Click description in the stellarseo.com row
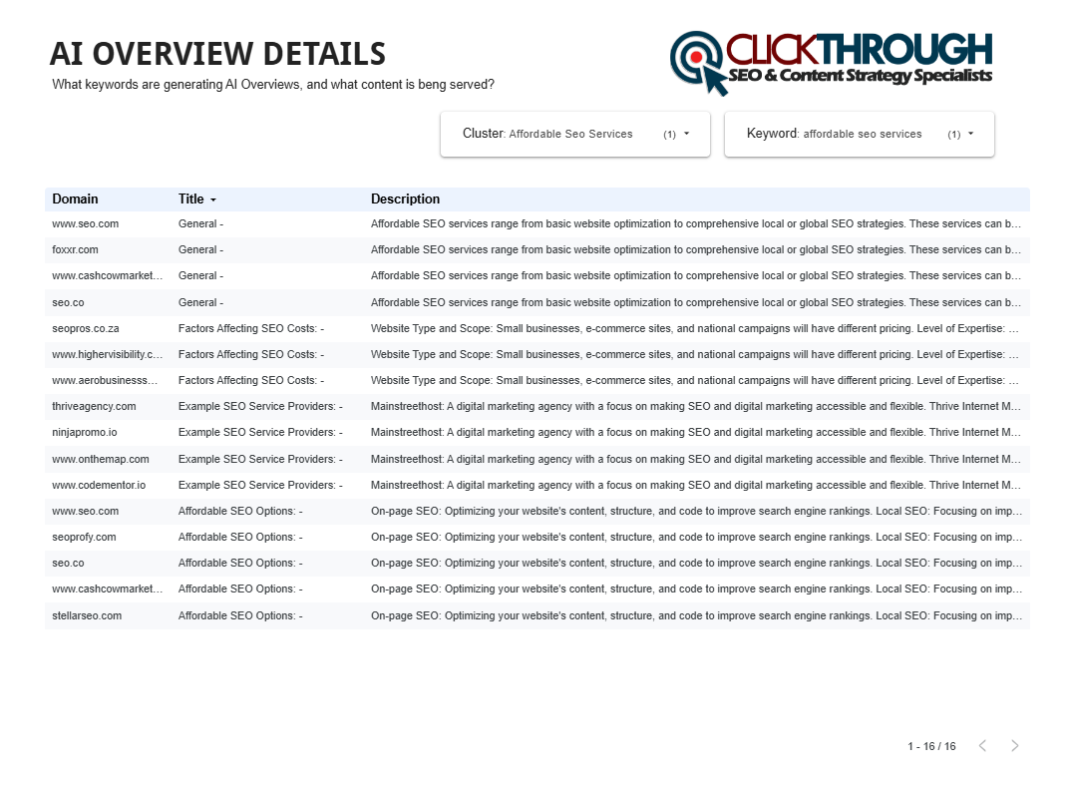This screenshot has width=1070, height=785. (696, 615)
